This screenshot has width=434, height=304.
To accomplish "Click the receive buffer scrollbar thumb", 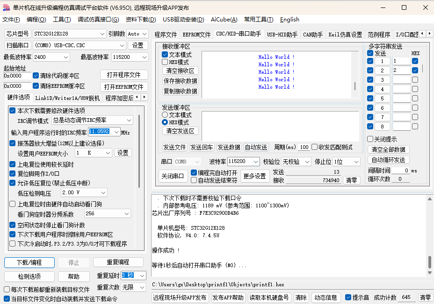I will 355,86.
